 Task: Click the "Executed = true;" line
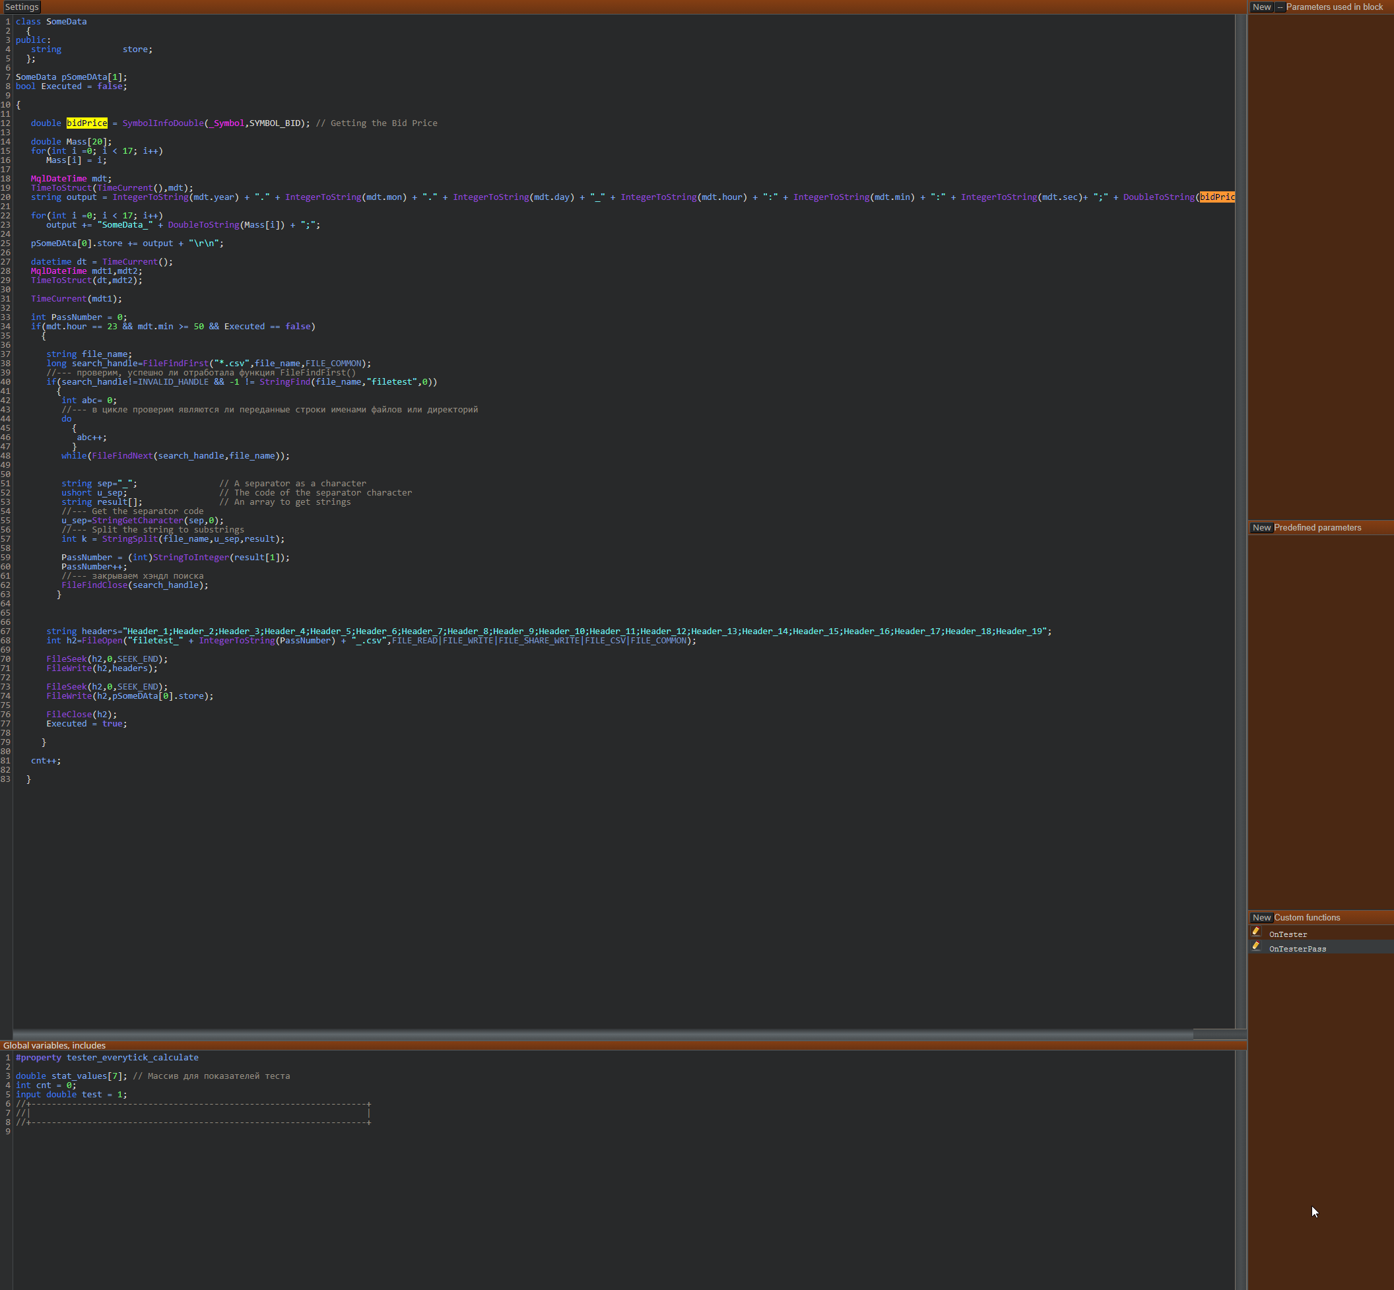click(x=86, y=724)
